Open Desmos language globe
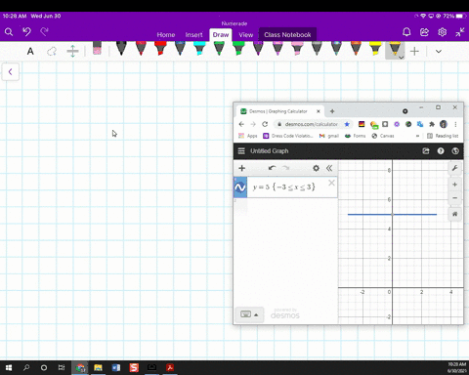The height and width of the screenshot is (375, 469). (x=455, y=151)
